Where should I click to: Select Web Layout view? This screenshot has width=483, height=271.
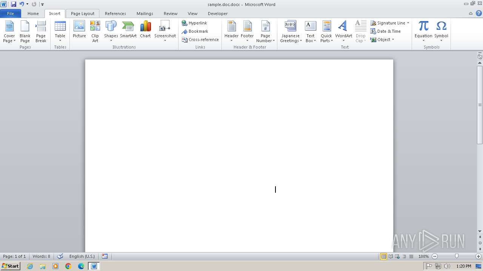397,256
